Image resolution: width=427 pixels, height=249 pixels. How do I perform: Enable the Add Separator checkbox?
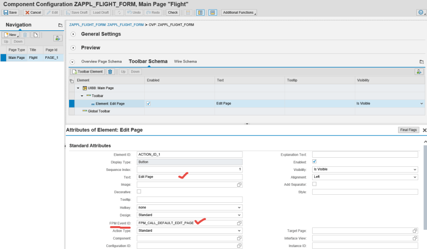click(314, 184)
